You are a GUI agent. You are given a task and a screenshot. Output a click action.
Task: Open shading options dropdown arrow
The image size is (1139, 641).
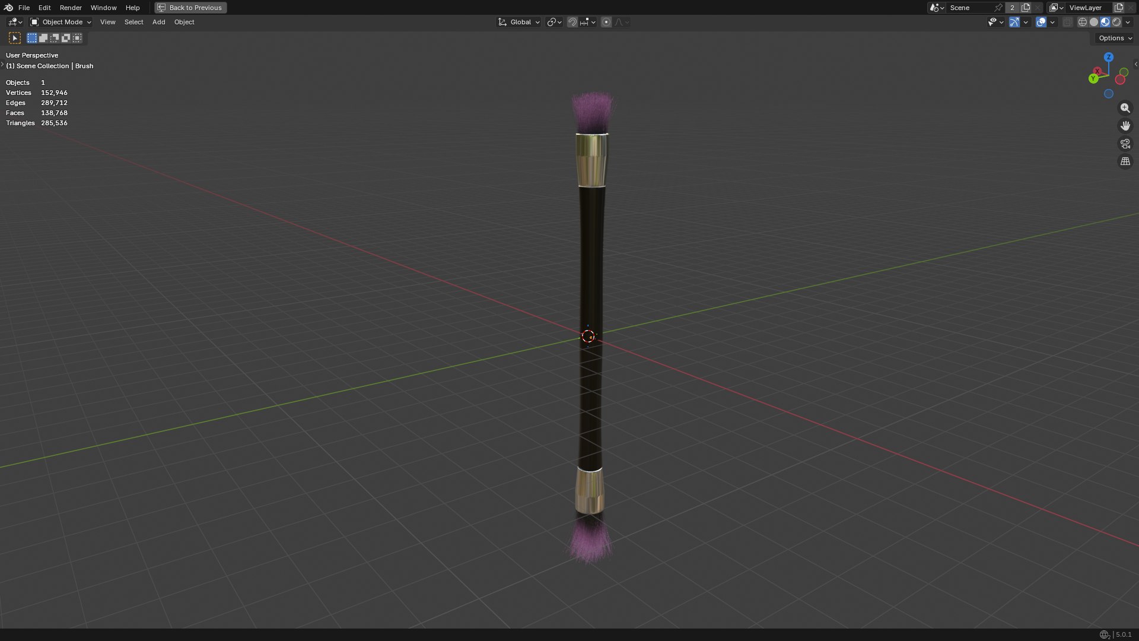tap(1128, 22)
